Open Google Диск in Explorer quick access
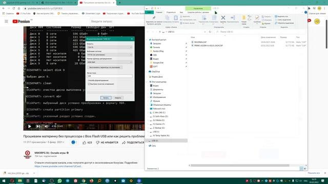The height and width of the screenshot is (184, 328). [x=158, y=62]
